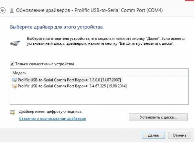
Task: Click the icon of driver version 3.2.0.0
Action: click(x=14, y=80)
